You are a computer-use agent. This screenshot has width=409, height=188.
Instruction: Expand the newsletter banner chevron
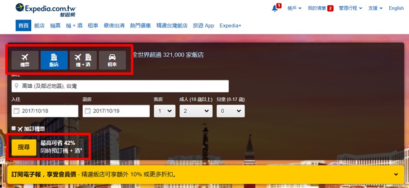click(396, 174)
